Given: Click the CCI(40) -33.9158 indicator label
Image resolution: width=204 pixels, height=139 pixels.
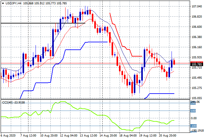Looking at the screenshot, I should coord(13,103).
